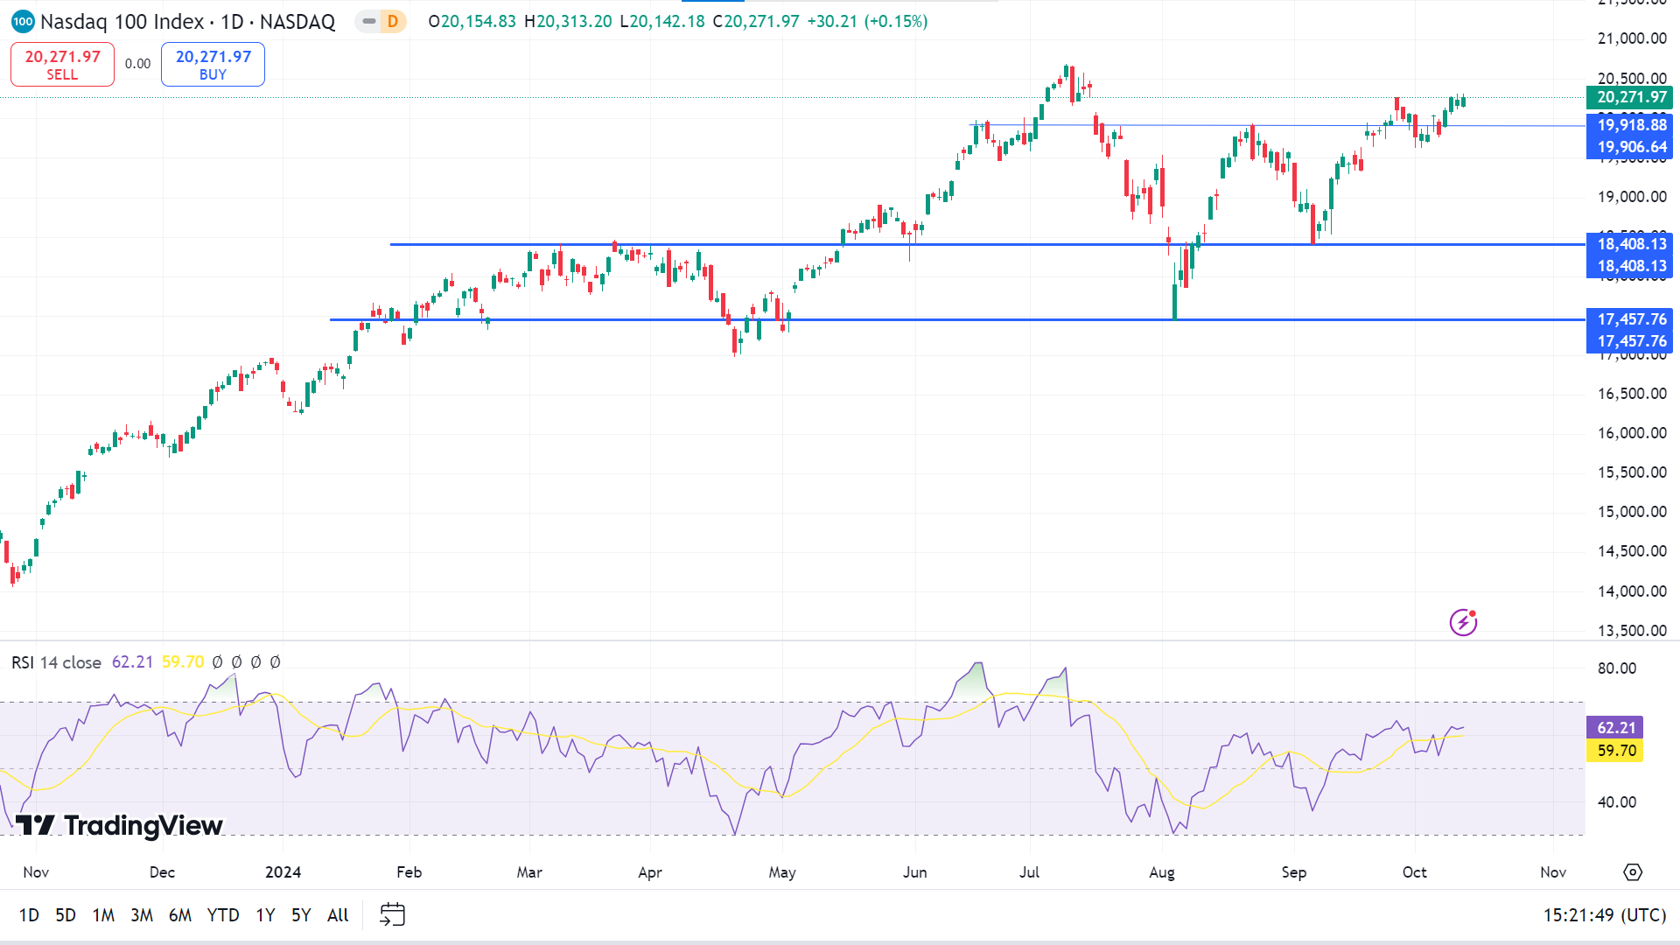
Task: Click the 21,000.00 price axis label
Action: (x=1632, y=38)
